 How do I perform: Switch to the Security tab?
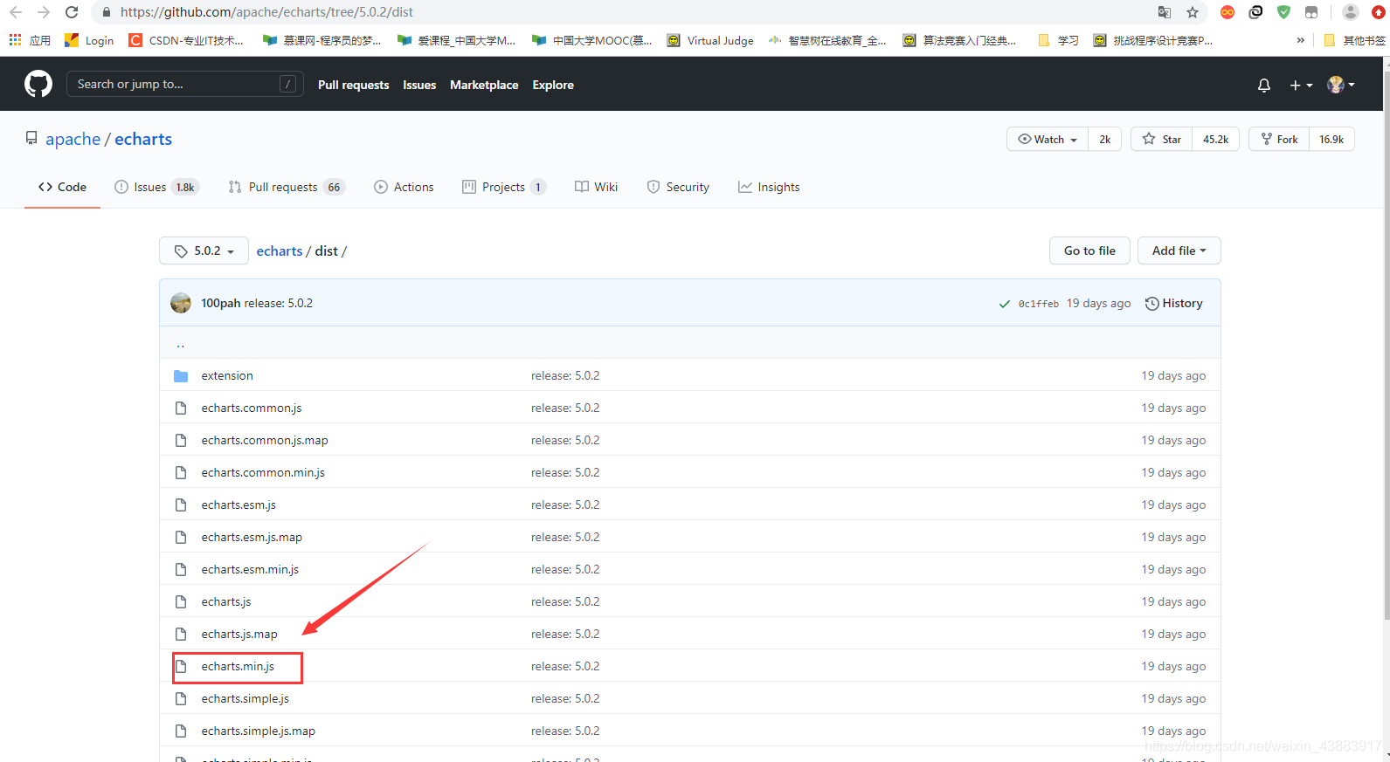678,187
